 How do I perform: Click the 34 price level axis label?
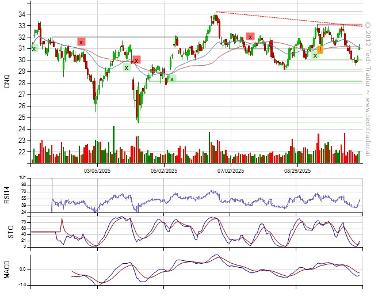(21, 14)
